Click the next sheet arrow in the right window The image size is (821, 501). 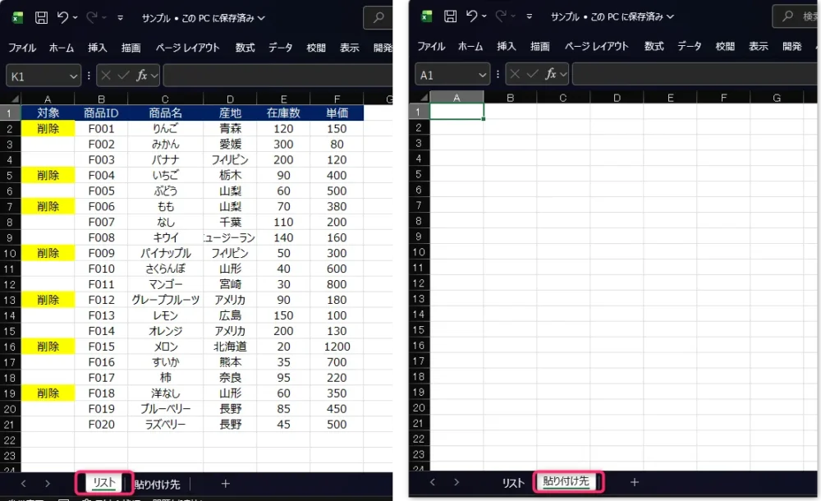456,482
